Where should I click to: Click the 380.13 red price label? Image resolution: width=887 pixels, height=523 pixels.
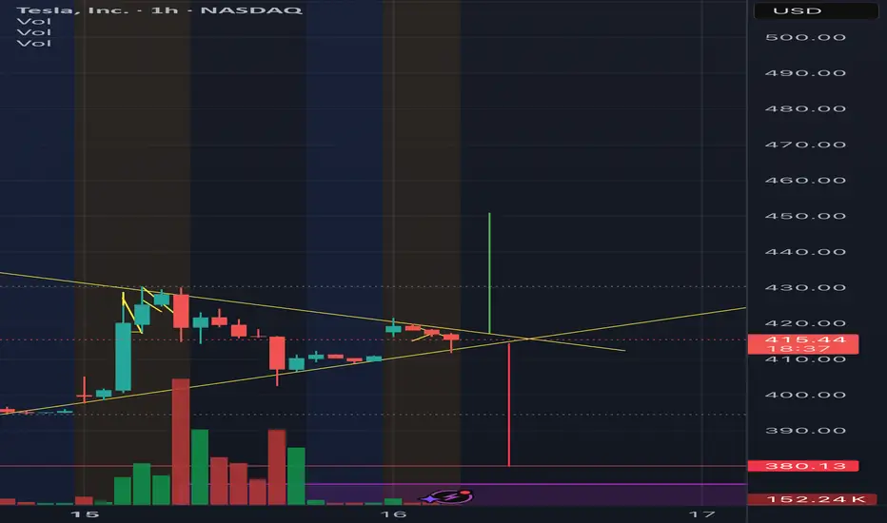(803, 466)
